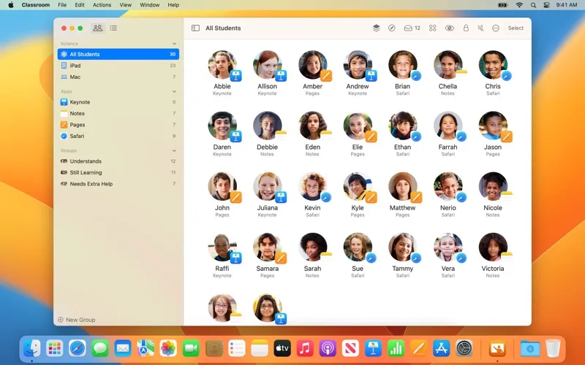Image resolution: width=585 pixels, height=365 pixels.
Task: Select Keynote in the Apps list
Action: 118,101
